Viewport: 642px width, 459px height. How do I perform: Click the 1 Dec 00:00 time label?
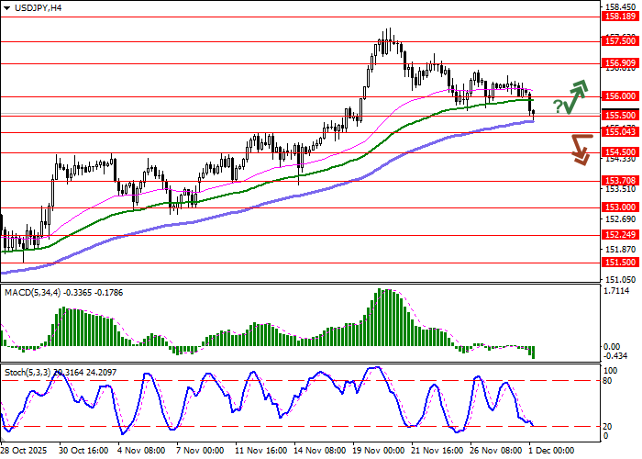[551, 451]
